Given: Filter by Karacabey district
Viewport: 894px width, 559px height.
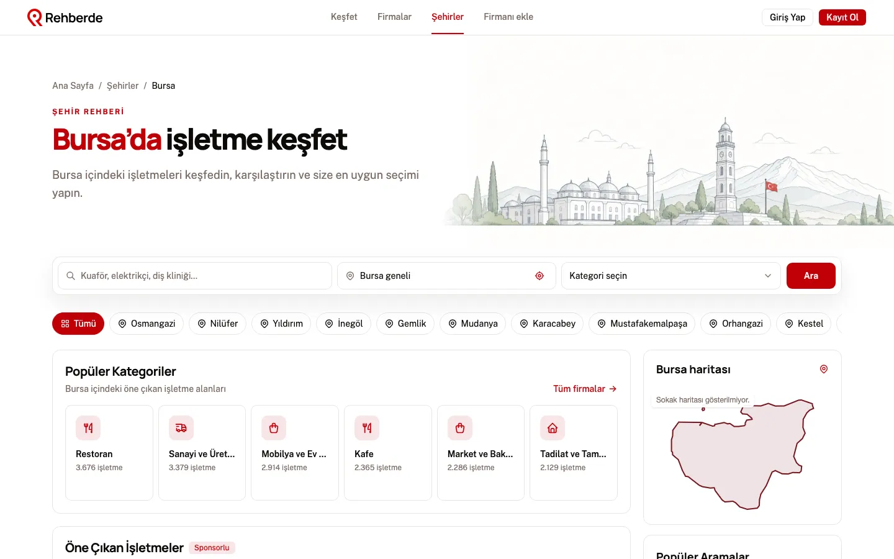Looking at the screenshot, I should point(548,324).
